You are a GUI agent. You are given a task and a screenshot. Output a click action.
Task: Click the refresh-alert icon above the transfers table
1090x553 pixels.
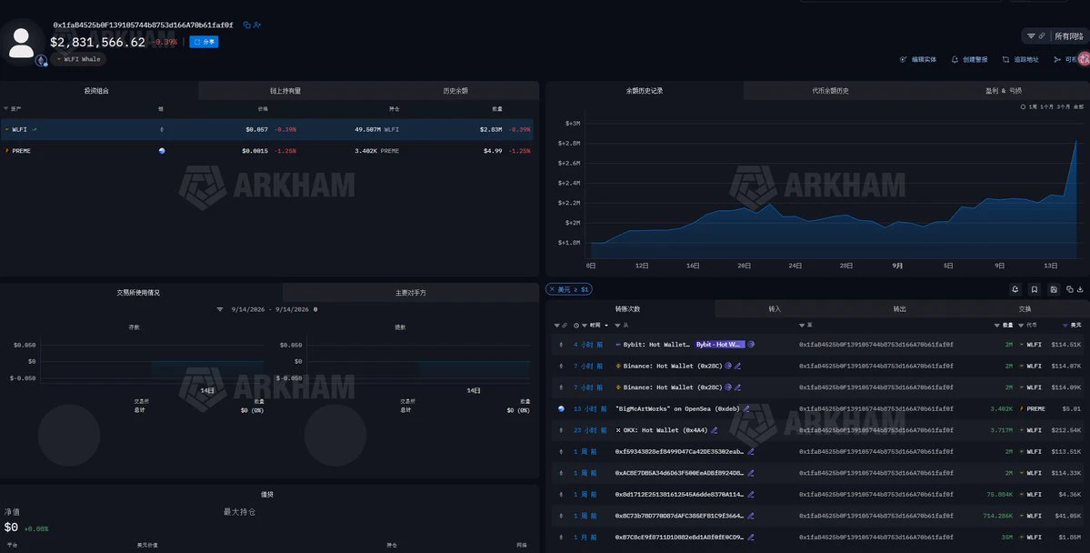1015,289
